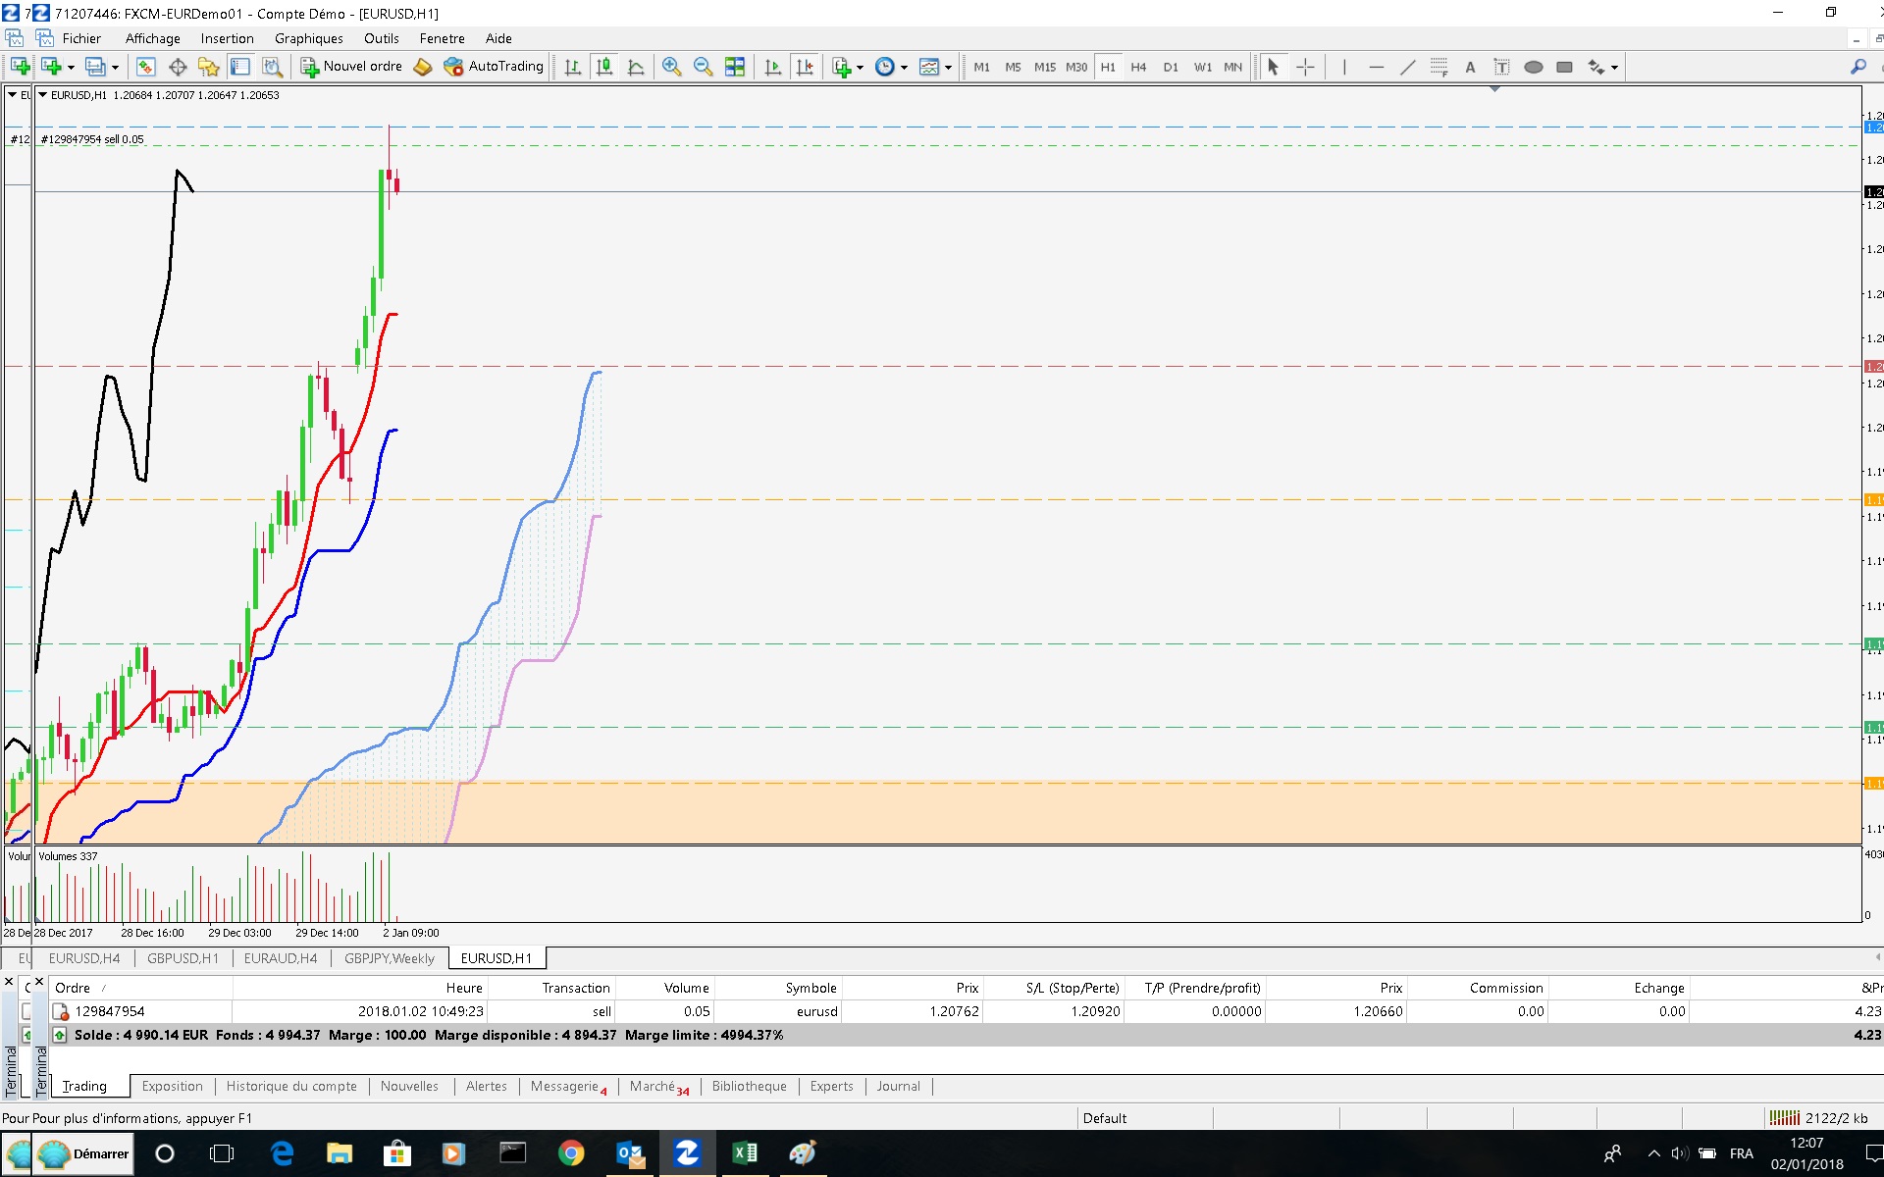Open the MetaEditor book icon
1884x1177 pixels.
click(423, 67)
